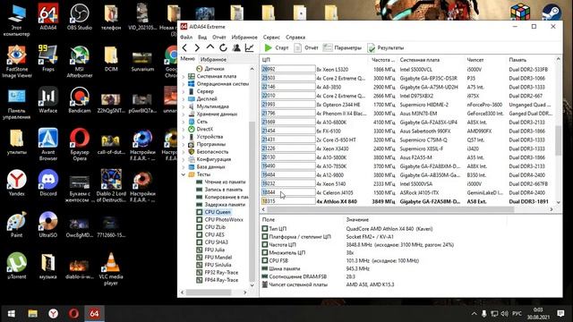Viewport: 573px width, 322px height.
Task: Select the 6x FX-6100 result row
Action: click(x=406, y=131)
